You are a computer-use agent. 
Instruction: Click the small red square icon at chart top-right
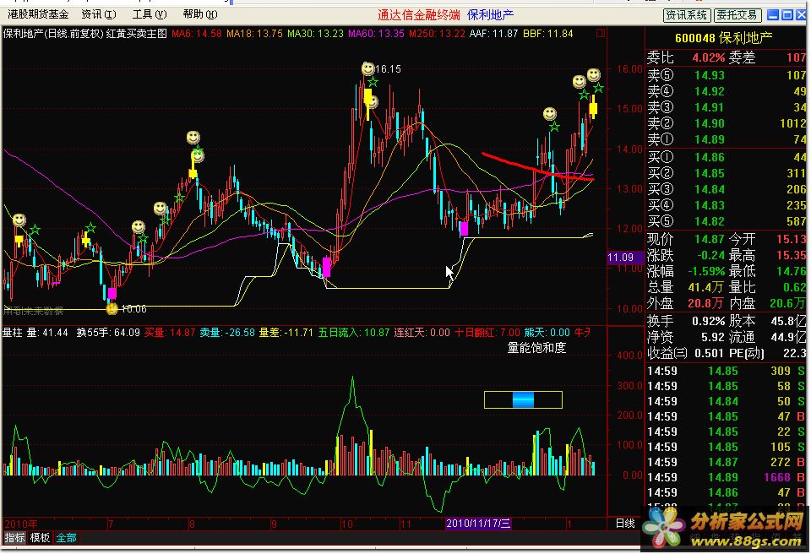coord(601,33)
